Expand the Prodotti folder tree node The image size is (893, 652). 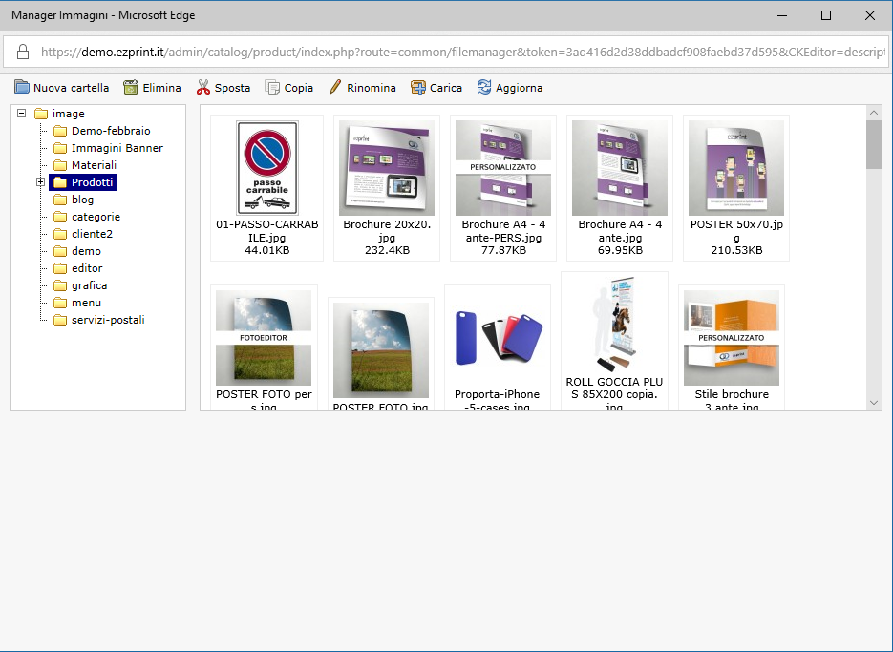tap(40, 182)
